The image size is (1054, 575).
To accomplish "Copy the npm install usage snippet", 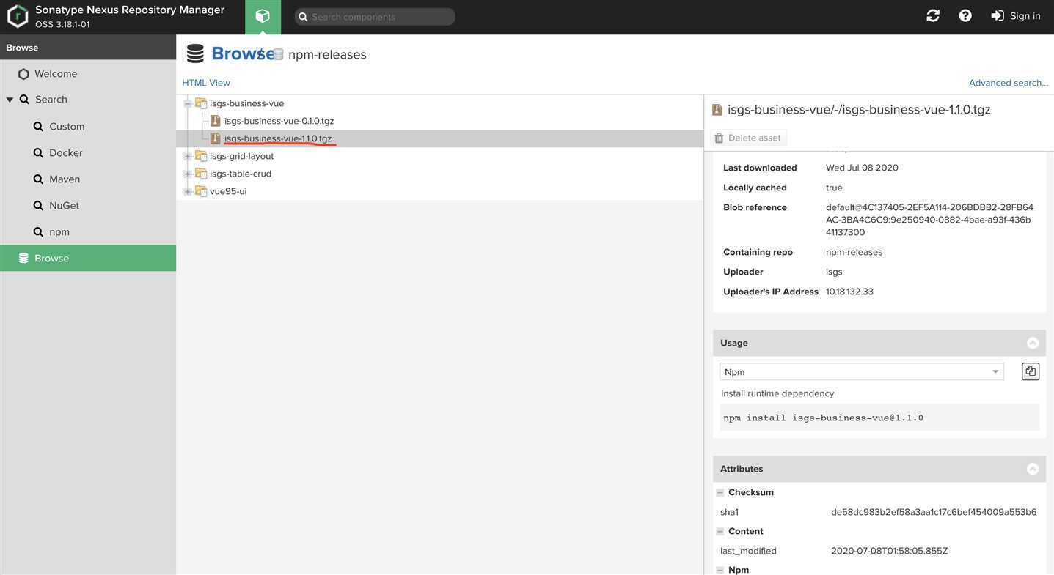I will click(x=1031, y=371).
